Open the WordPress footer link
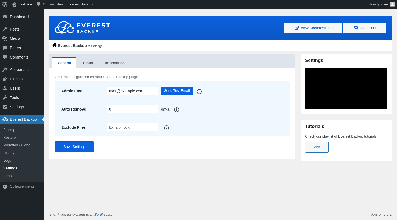397x220 pixels. point(102,214)
